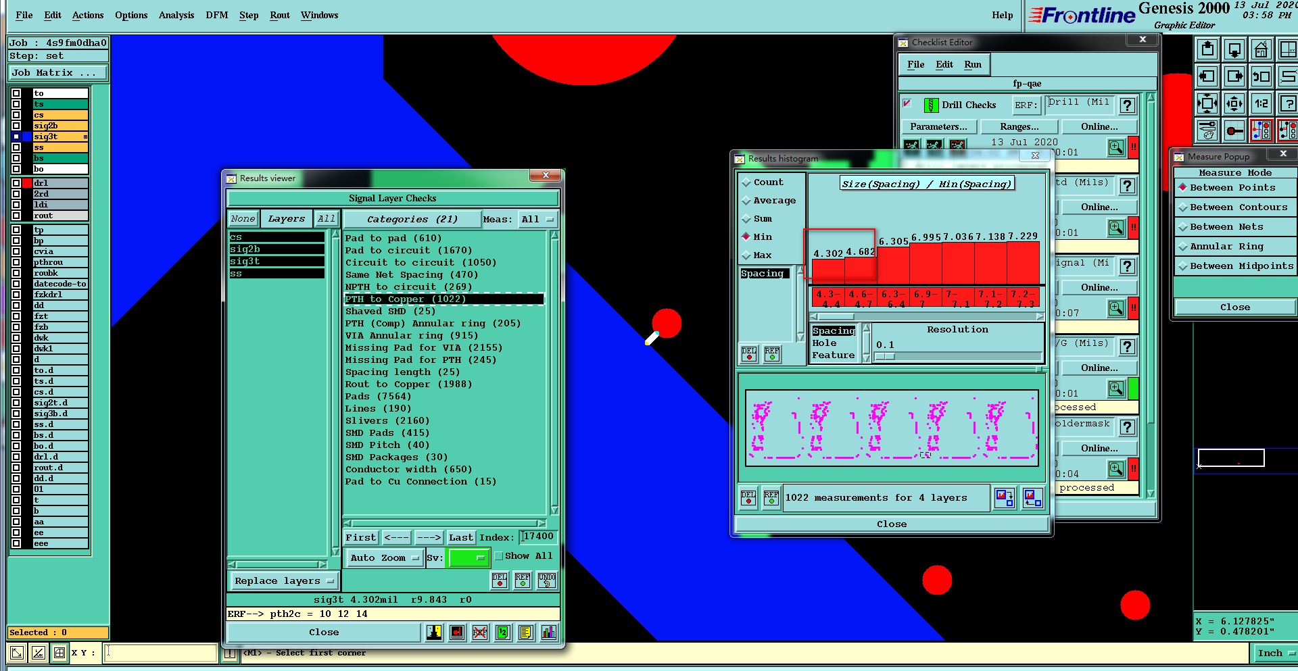Screen dimensions: 1298x671
Task: Select Shaved SMD (25) category
Action: point(391,312)
